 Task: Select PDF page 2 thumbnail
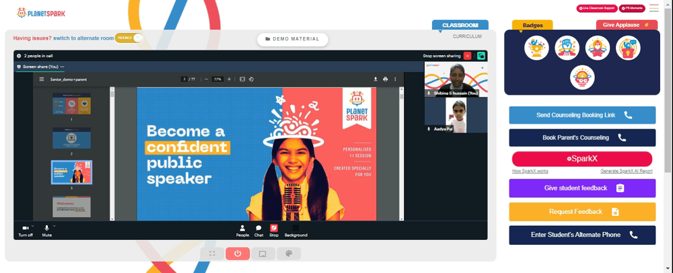pos(72,138)
